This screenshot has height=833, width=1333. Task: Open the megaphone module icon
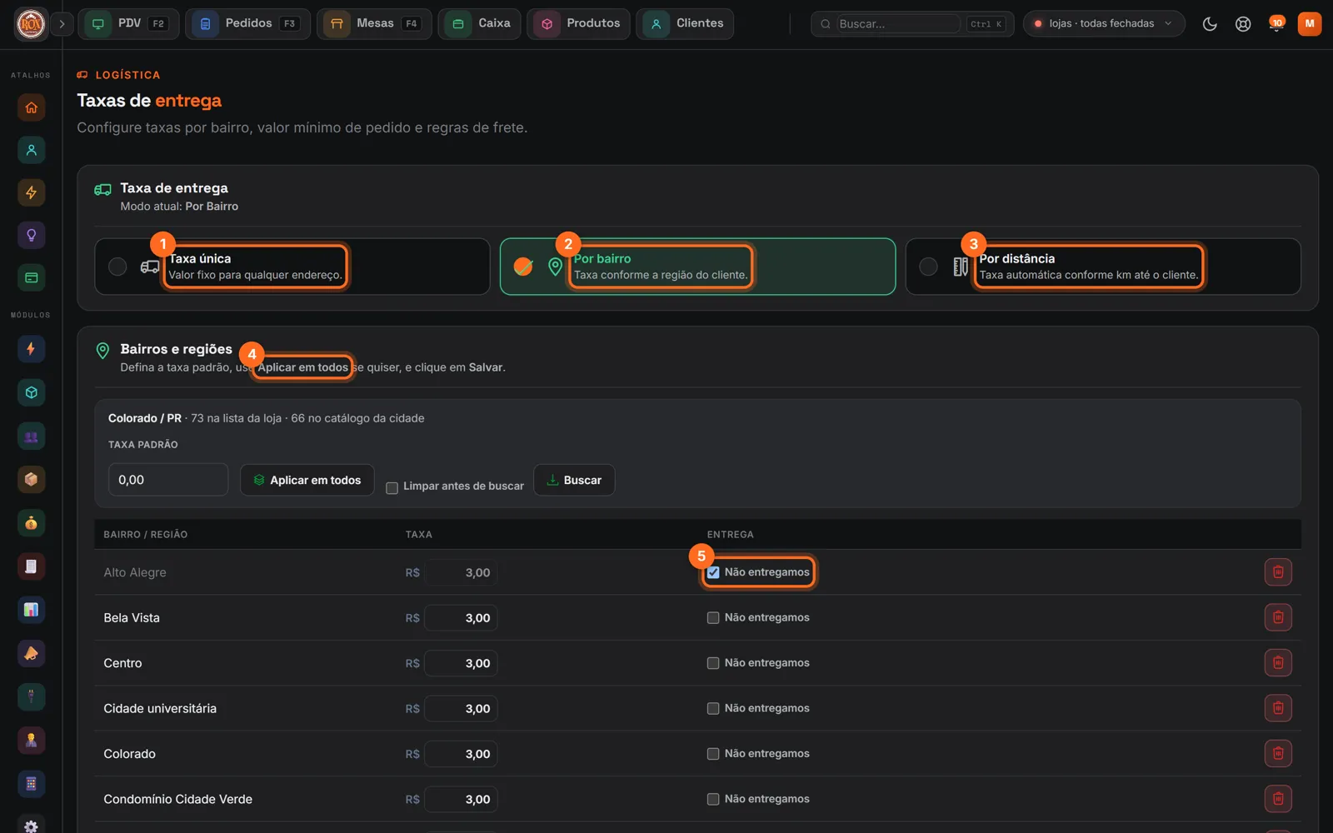[x=31, y=653]
